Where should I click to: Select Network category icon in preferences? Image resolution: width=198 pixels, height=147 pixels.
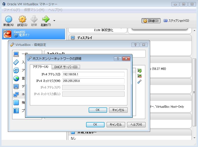[16, 95]
